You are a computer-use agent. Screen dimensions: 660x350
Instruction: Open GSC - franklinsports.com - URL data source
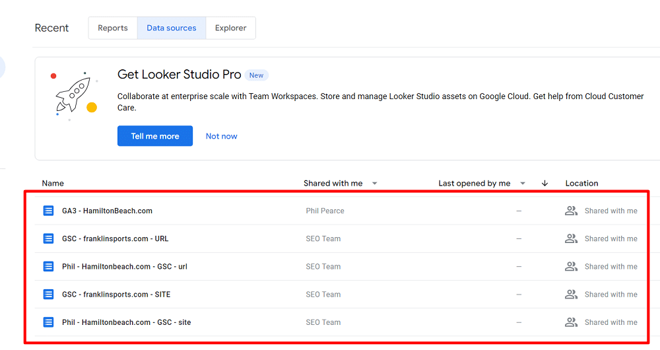click(115, 238)
